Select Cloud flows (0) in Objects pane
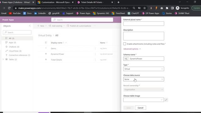The width and height of the screenshot is (201, 113). click(x=17, y=51)
